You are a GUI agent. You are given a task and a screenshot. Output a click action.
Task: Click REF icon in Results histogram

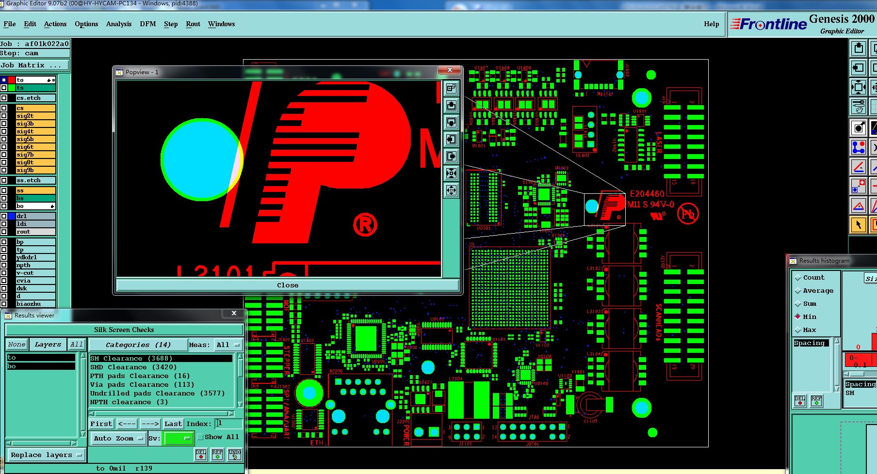[x=817, y=401]
